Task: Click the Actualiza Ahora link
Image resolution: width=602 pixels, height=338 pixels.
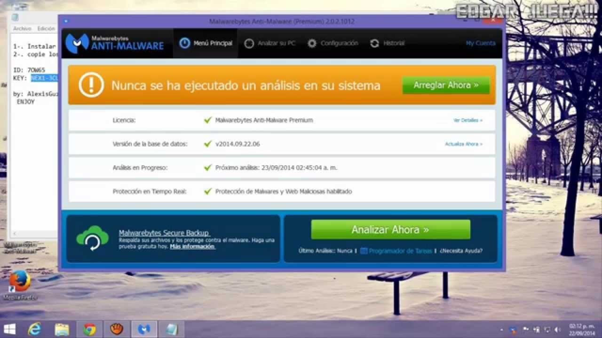Action: (x=464, y=144)
